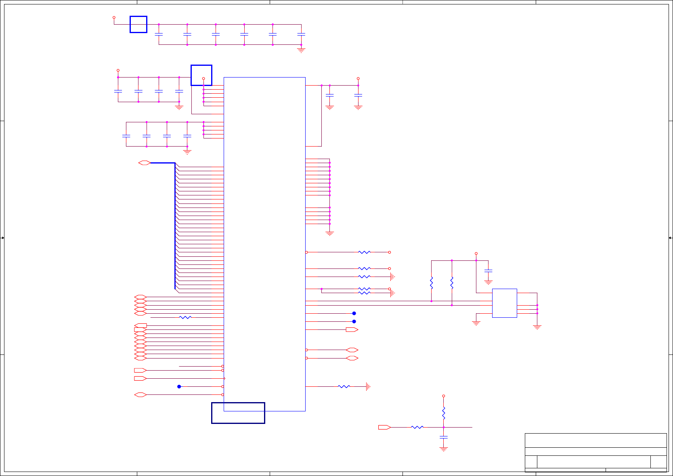The height and width of the screenshot is (476, 673).
Task: Click the blue box on the six-capacitor power rail
Action: coord(138,24)
